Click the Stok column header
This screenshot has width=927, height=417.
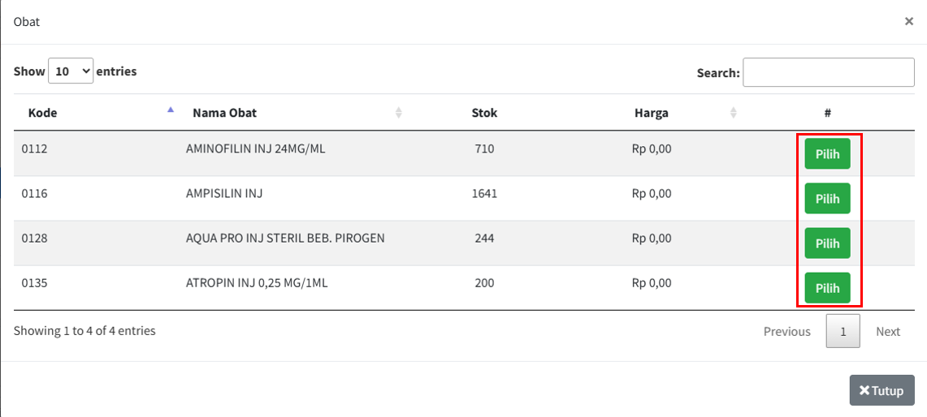[484, 113]
